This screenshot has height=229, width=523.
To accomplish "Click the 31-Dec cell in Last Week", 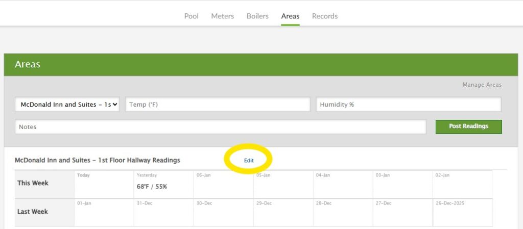I will (163, 213).
